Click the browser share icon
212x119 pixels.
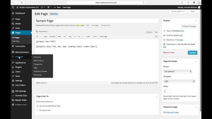click(x=182, y=2)
